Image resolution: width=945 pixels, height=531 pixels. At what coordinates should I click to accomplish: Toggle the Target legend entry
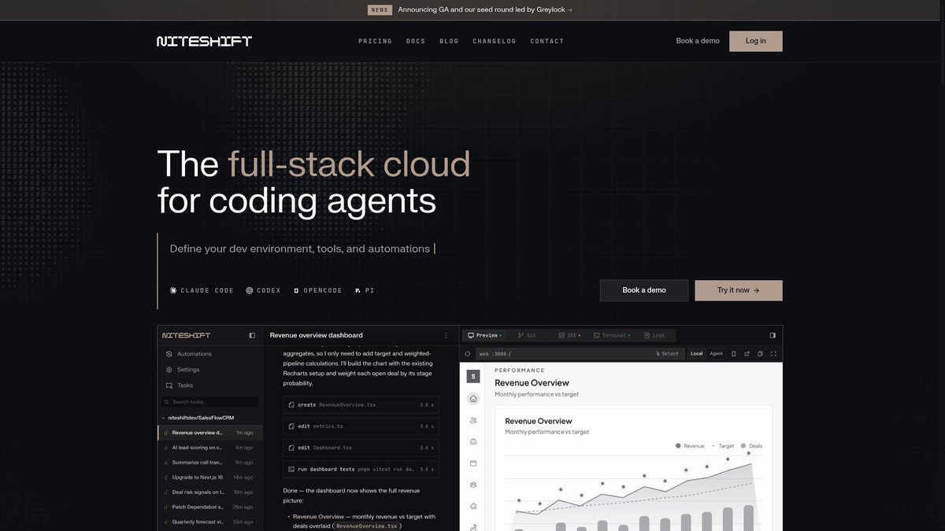[723, 446]
